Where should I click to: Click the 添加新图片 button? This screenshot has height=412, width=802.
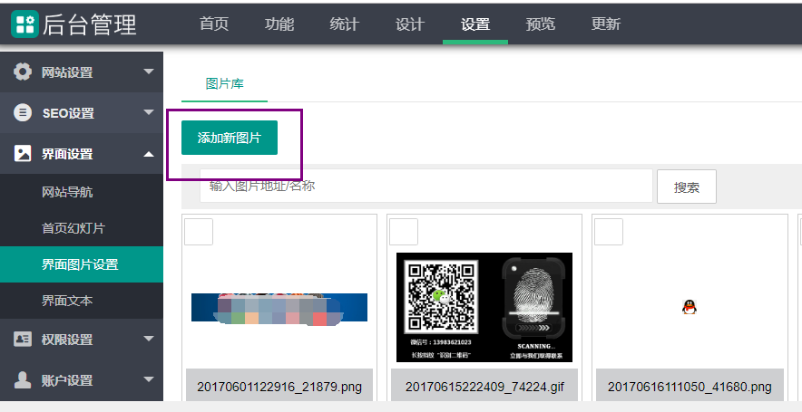[x=230, y=138]
